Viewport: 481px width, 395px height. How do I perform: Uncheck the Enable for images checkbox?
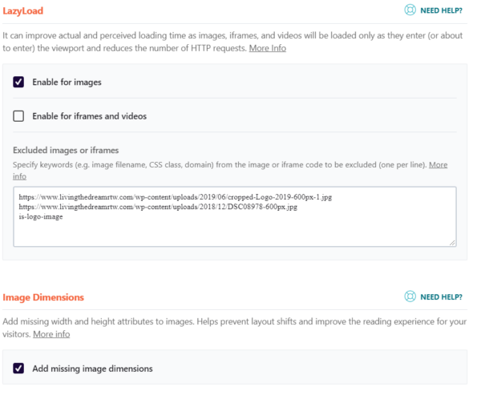18,82
